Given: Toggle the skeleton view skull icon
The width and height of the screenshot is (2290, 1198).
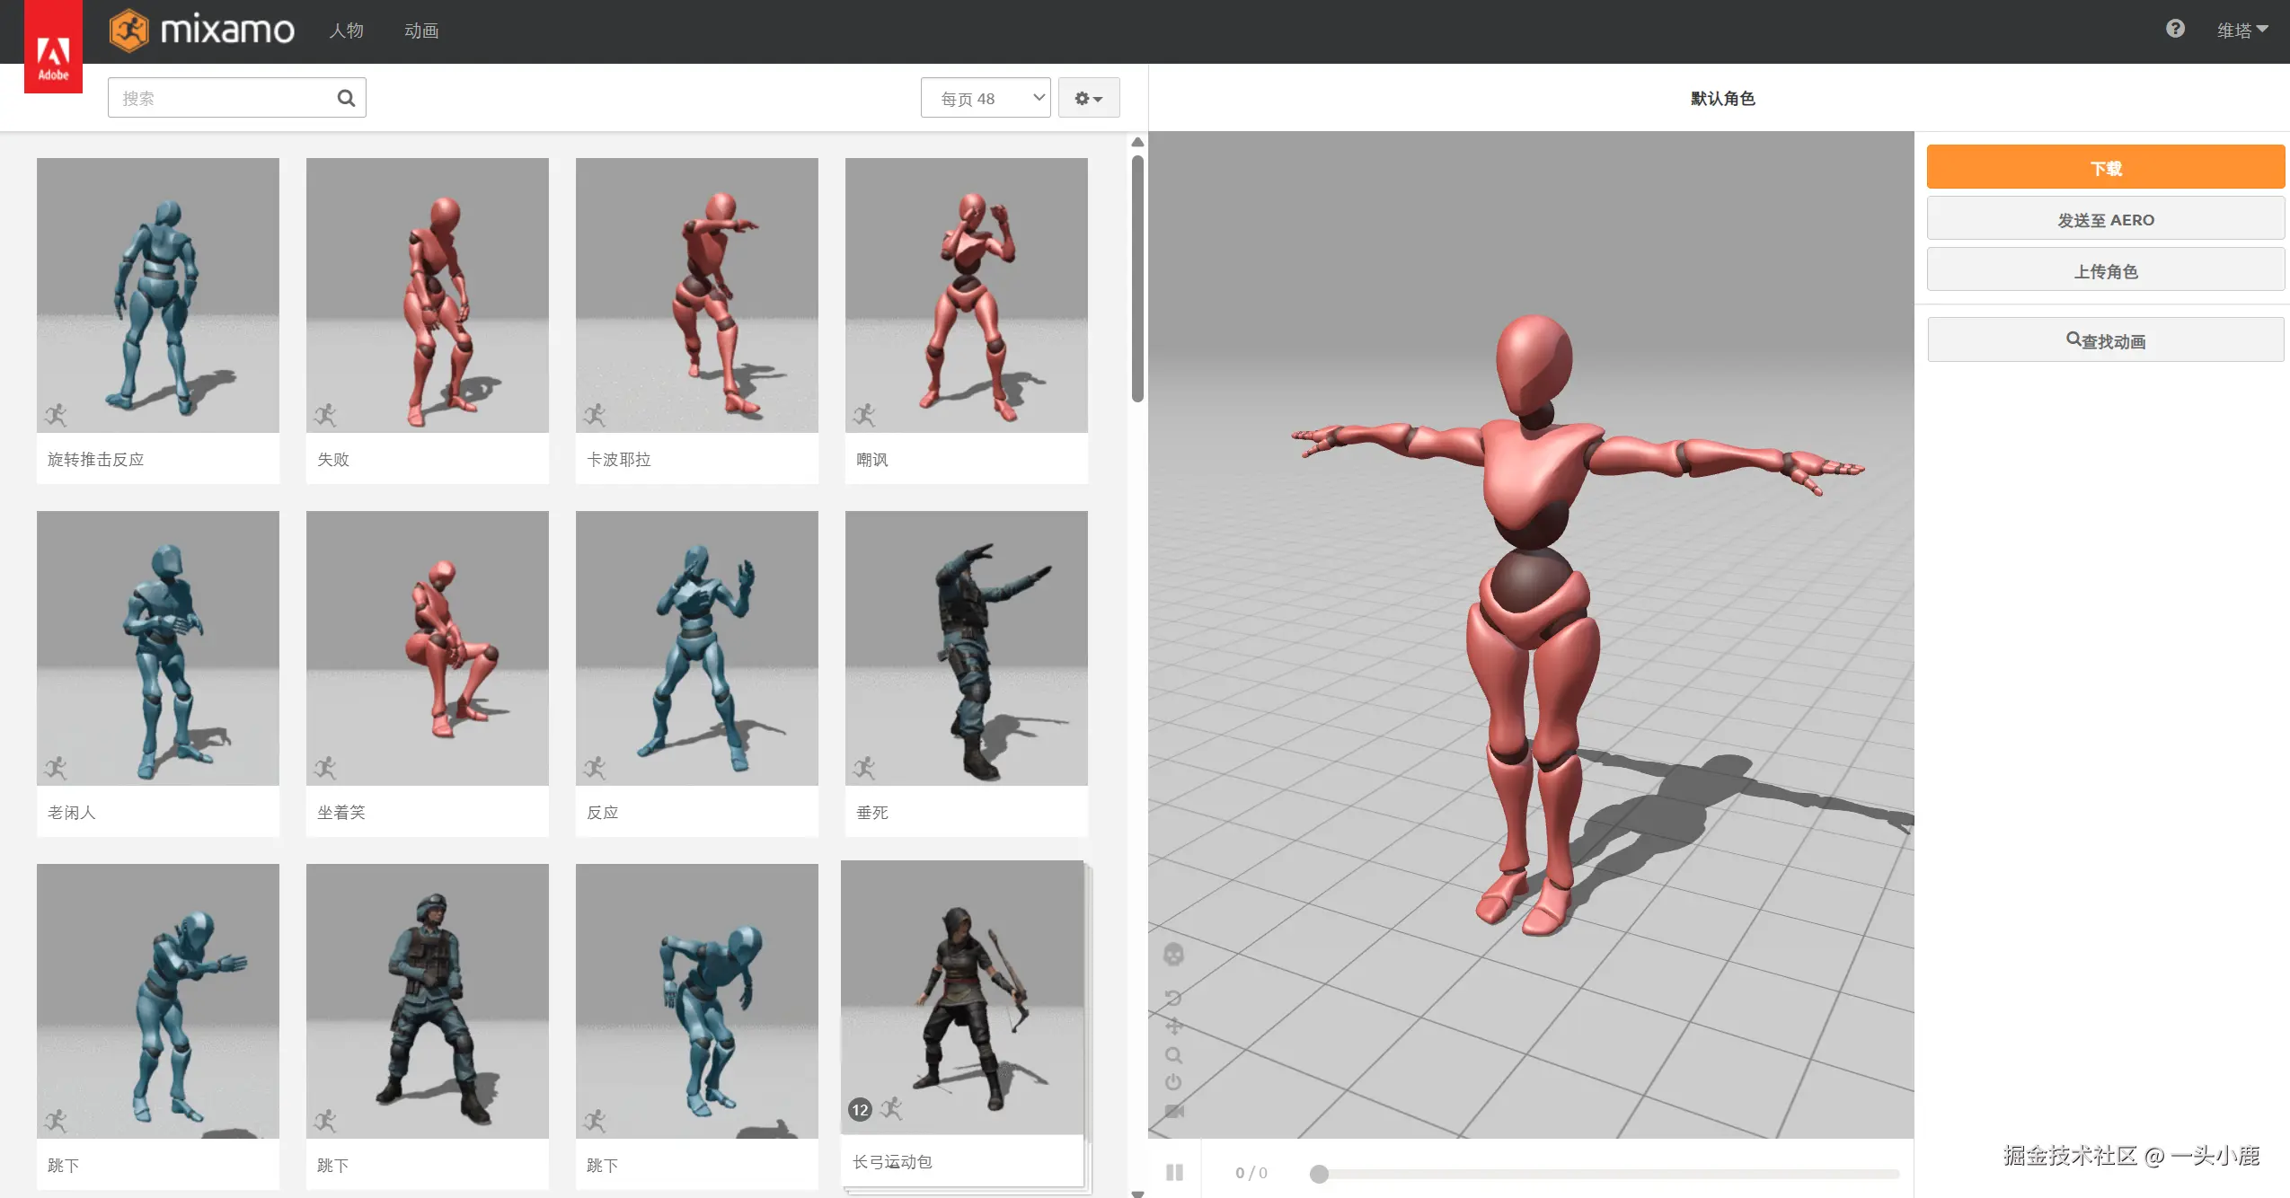Looking at the screenshot, I should point(1172,954).
